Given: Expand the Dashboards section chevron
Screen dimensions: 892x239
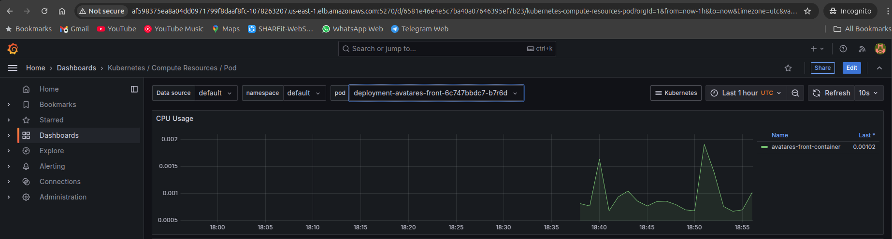Looking at the screenshot, I should pyautogui.click(x=9, y=135).
